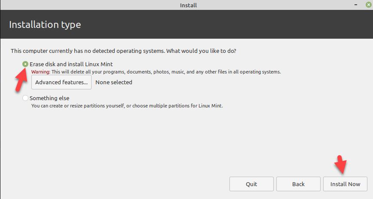This screenshot has width=373, height=199.
Task: Go to previous step with Back
Action: click(x=298, y=184)
